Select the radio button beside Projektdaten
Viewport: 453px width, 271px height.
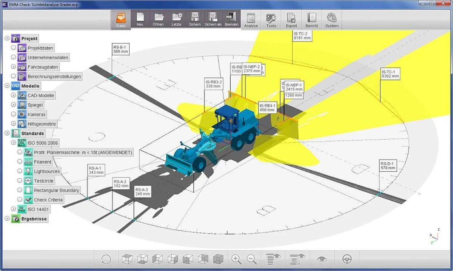coord(14,48)
